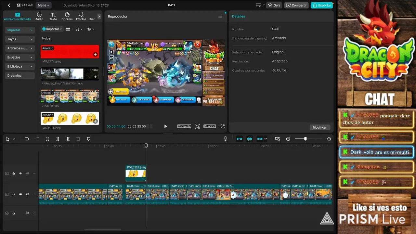Screen dimensions: 416x234
Task: Go back with the top-left arrow
Action: [9, 5]
